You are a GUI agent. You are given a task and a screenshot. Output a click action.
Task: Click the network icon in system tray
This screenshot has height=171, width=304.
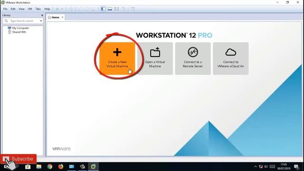coord(261,167)
